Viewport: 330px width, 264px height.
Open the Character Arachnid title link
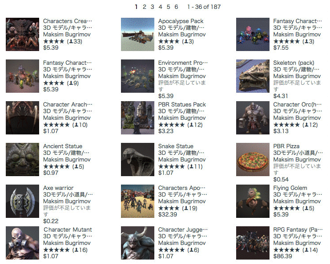point(68,104)
